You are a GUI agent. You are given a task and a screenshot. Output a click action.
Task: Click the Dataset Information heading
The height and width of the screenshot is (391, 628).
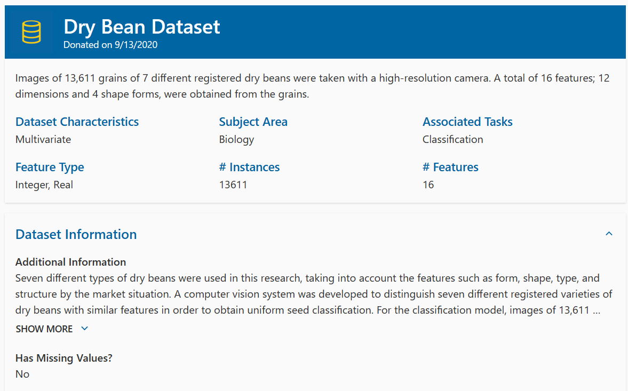pyautogui.click(x=76, y=234)
